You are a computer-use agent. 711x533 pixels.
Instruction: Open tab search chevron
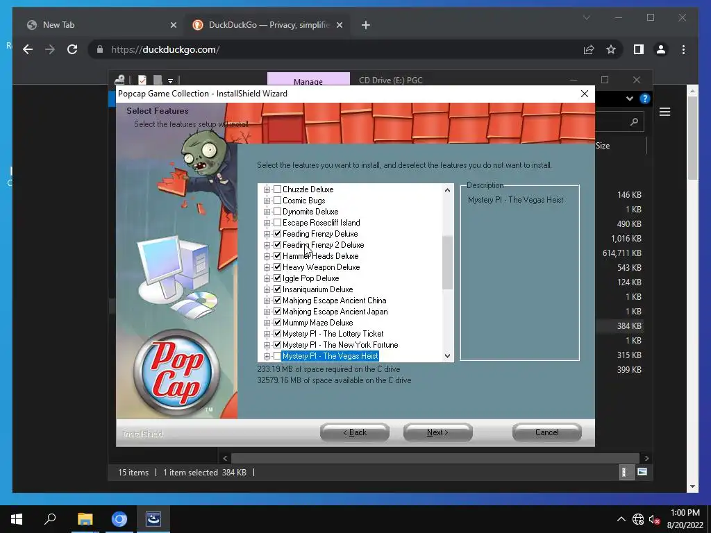coord(586,17)
